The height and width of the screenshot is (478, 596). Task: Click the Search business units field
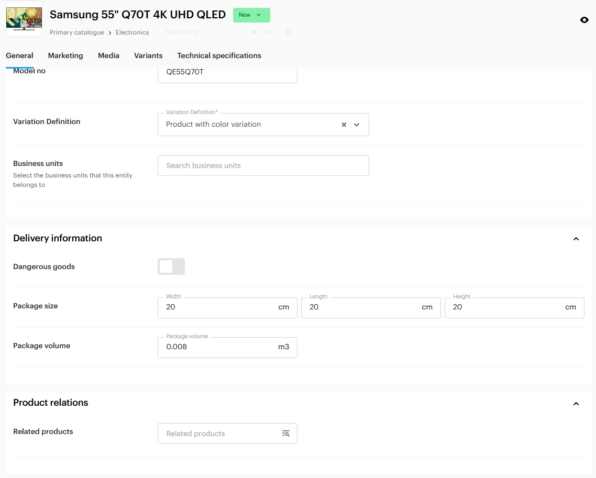(263, 165)
